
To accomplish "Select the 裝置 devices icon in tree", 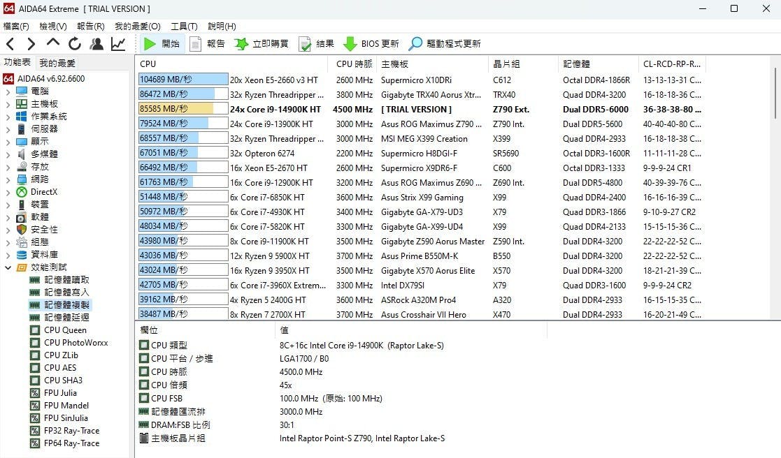I will [x=22, y=205].
